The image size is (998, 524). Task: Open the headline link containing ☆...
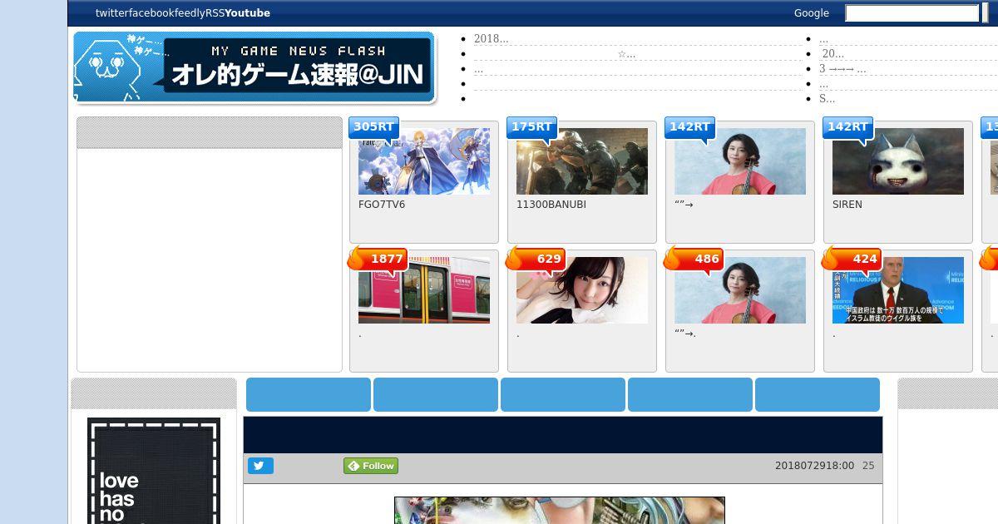click(x=626, y=54)
